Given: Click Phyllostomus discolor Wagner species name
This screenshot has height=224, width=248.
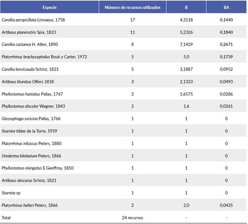Looking at the screenshot, I should pyautogui.click(x=33, y=106).
